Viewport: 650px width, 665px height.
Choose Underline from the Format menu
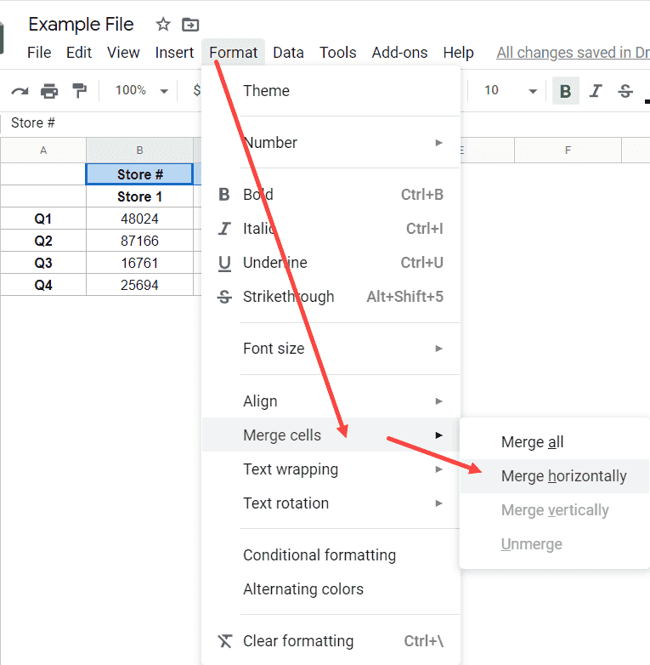click(x=274, y=263)
